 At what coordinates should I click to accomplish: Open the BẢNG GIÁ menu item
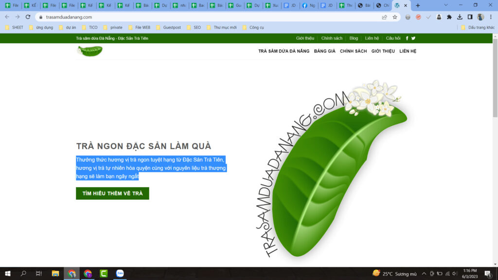pyautogui.click(x=324, y=51)
